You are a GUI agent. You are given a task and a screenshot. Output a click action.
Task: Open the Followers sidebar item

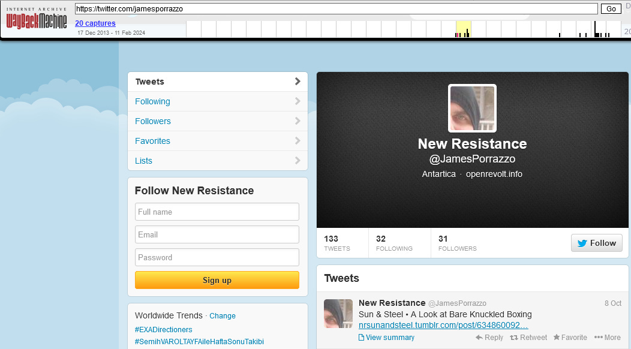(218, 121)
